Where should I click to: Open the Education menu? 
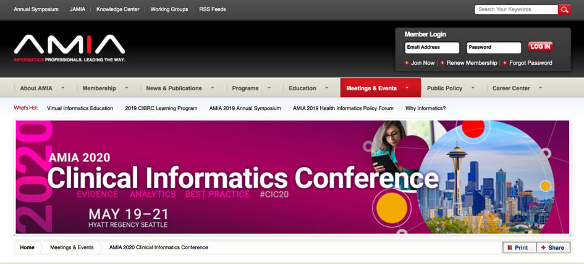click(302, 88)
